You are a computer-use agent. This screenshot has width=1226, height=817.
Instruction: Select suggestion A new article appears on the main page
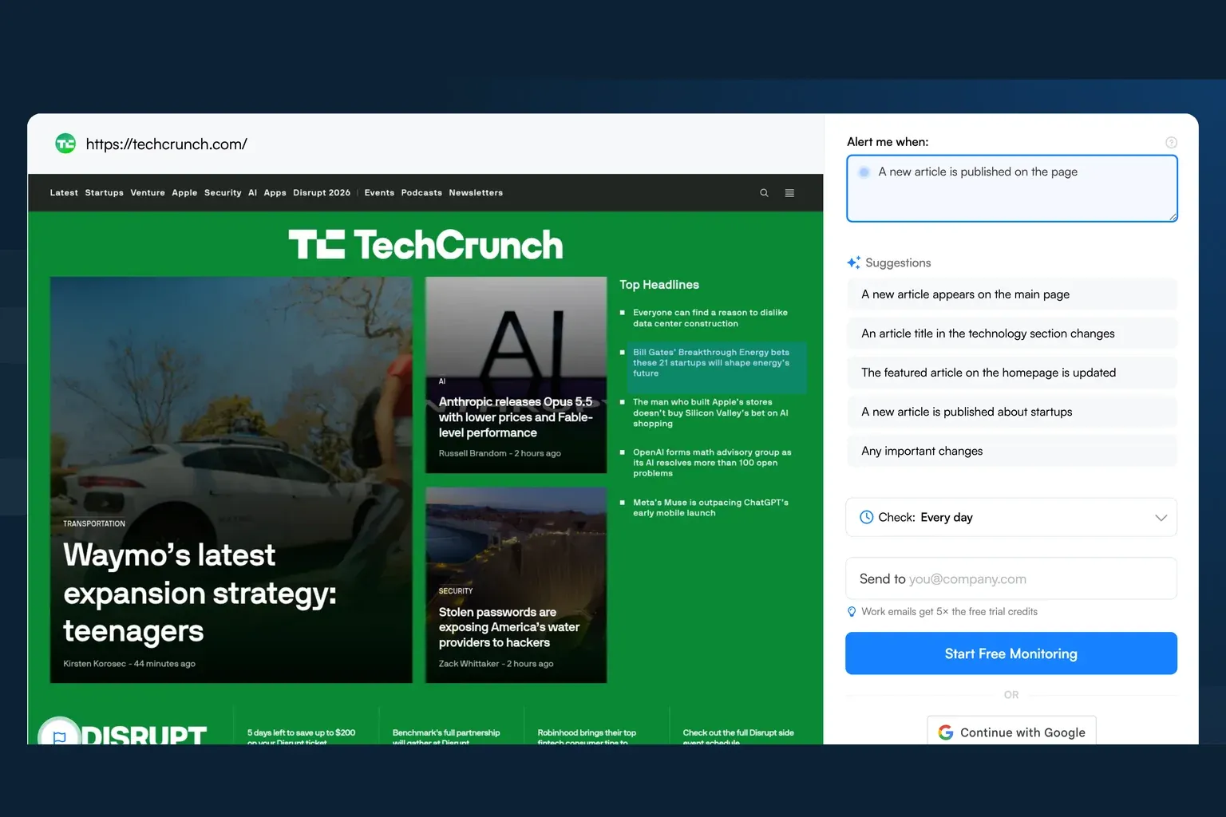(x=1011, y=294)
